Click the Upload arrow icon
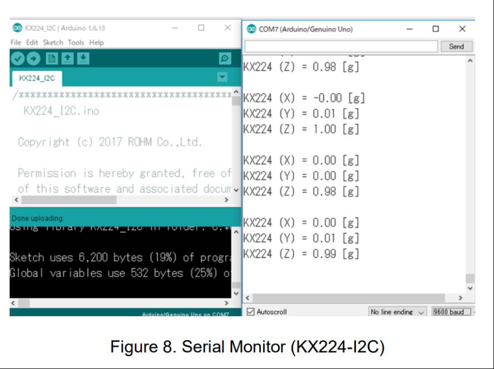This screenshot has height=369, width=494. [33, 59]
